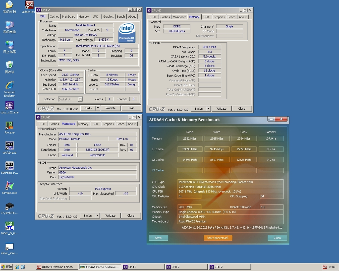Open the aida64.exe desktop shortcut
The width and height of the screenshot is (339, 271).
pyautogui.click(x=29, y=7)
